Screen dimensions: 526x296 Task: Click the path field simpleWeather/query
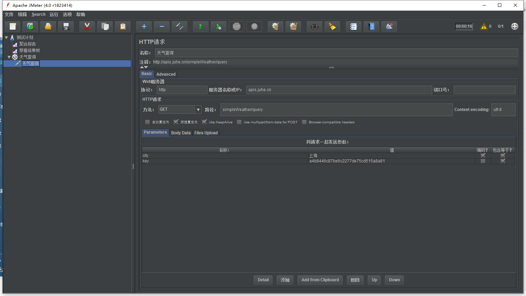pos(336,110)
